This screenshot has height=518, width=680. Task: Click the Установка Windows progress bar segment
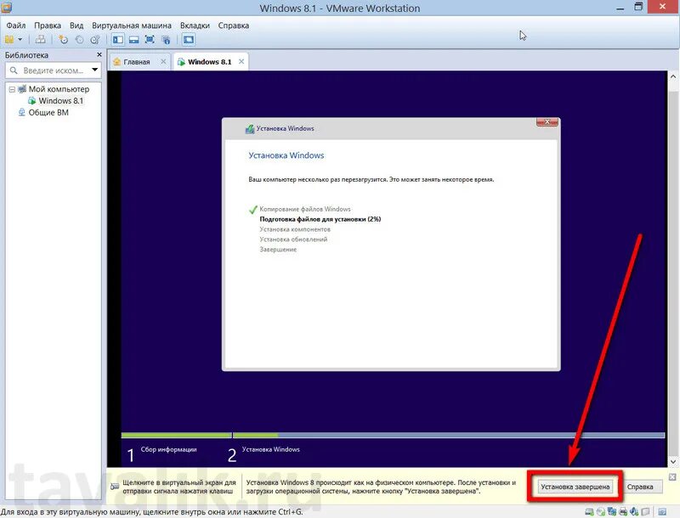[x=449, y=436]
